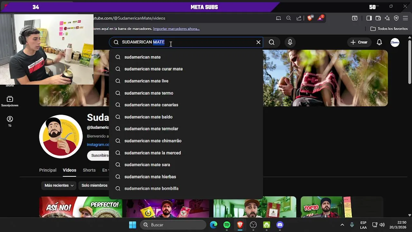The image size is (412, 232).
Task: Open Microsoft Edge from the taskbar
Action: click(x=214, y=225)
